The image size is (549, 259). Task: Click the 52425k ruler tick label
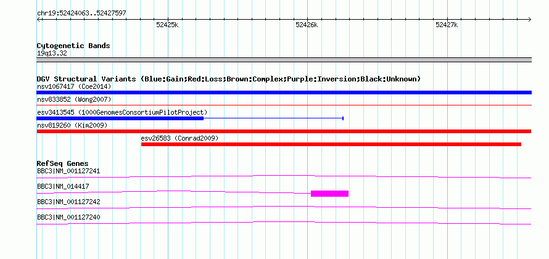pyautogui.click(x=167, y=25)
